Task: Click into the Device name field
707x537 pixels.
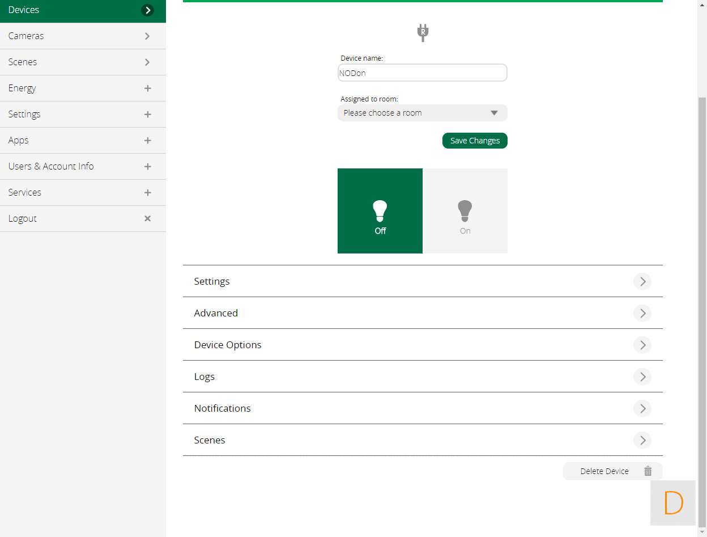Action: (x=422, y=73)
